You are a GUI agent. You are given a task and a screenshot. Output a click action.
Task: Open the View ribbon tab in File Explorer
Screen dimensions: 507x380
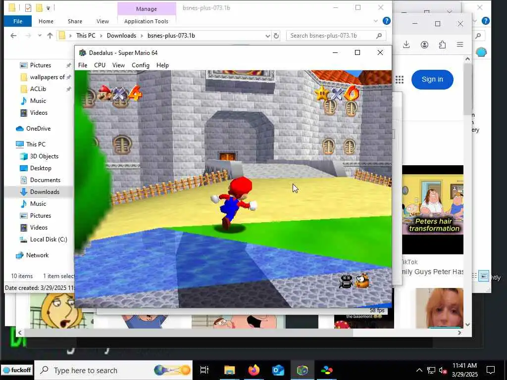(102, 21)
